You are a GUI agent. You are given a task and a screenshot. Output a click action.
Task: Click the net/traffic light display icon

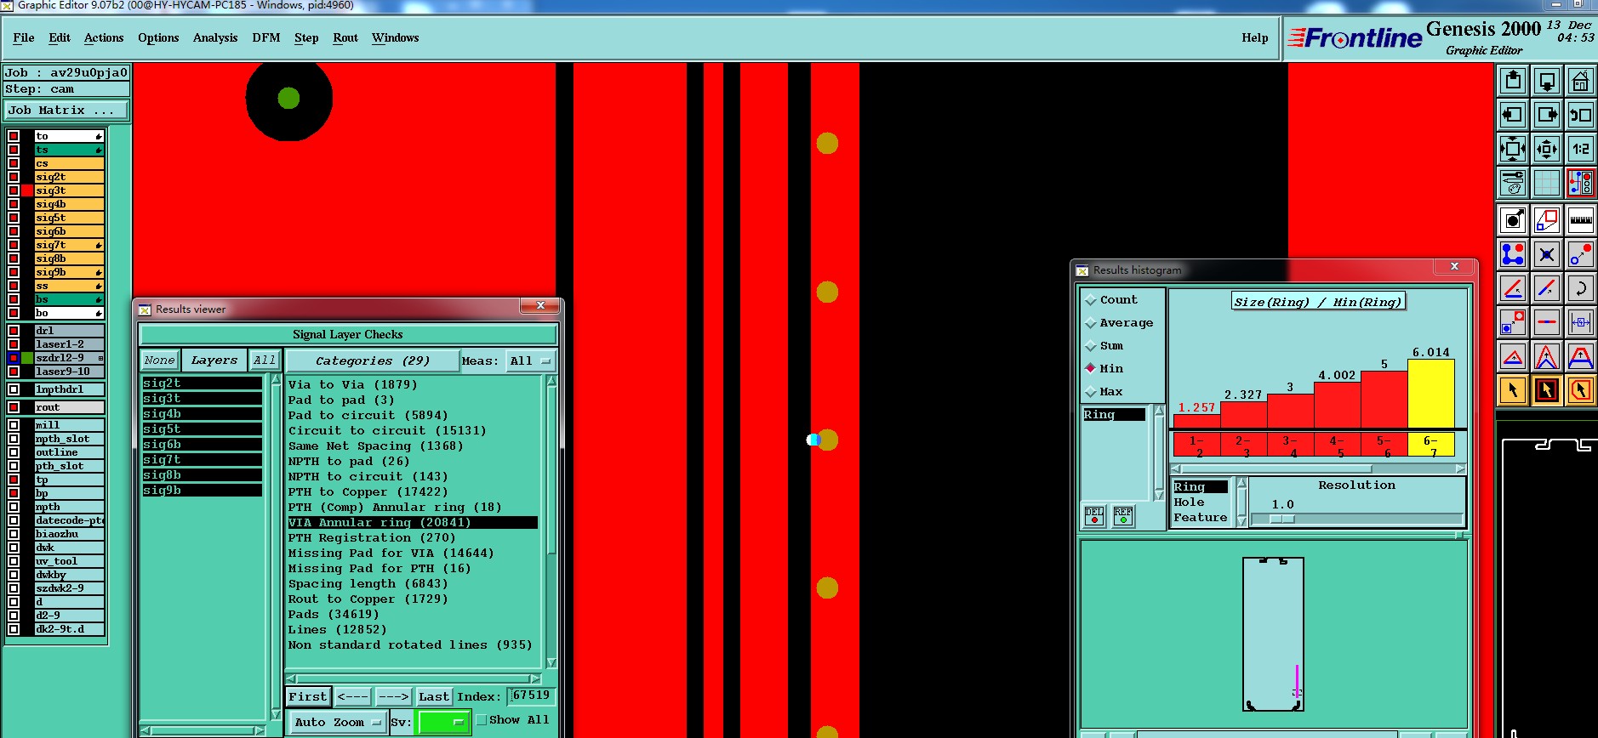pyautogui.click(x=1581, y=183)
